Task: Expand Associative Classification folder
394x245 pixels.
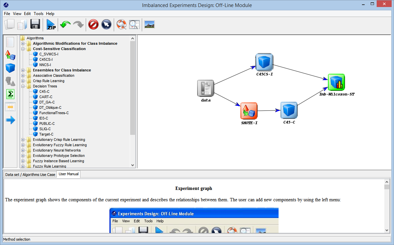Action: (x=23, y=75)
